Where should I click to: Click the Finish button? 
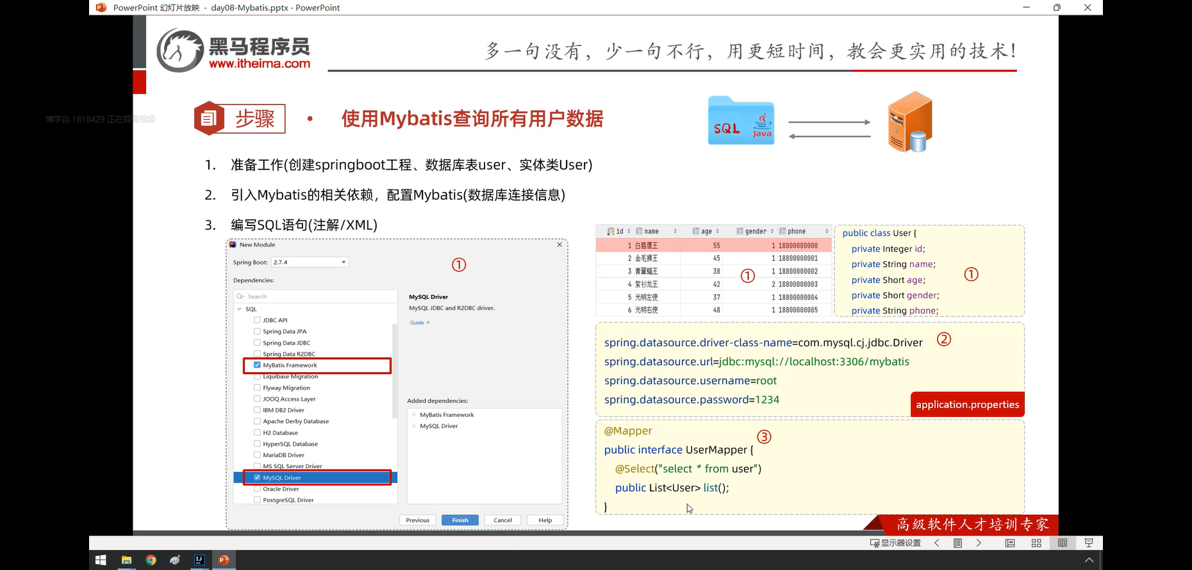click(x=460, y=520)
